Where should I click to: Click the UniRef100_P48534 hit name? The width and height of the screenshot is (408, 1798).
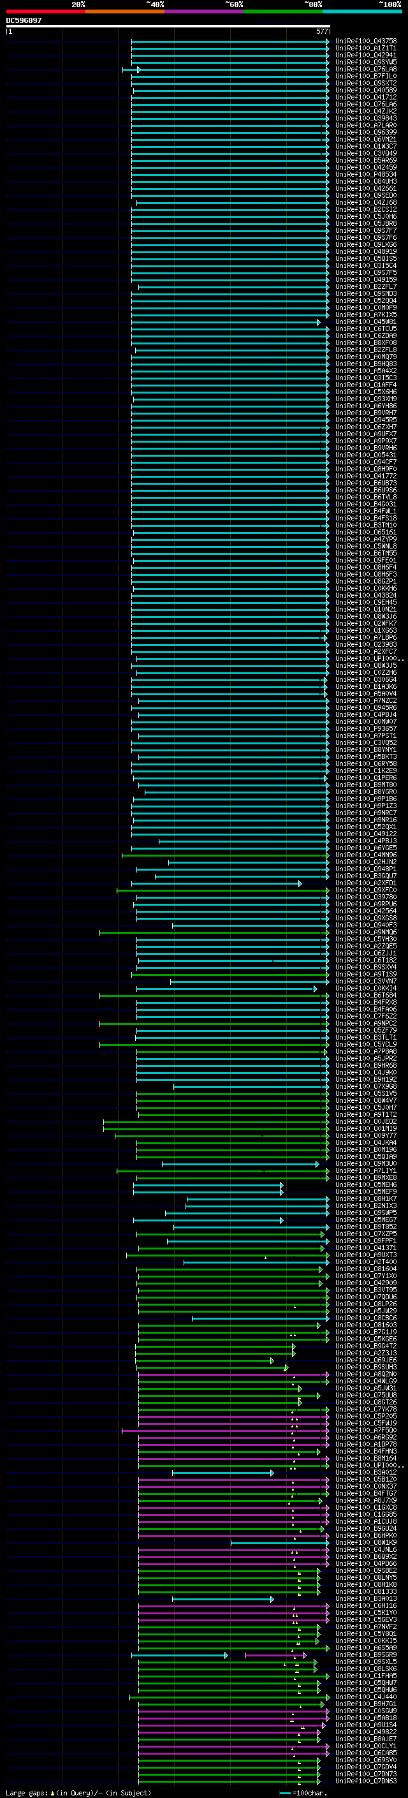tap(366, 175)
